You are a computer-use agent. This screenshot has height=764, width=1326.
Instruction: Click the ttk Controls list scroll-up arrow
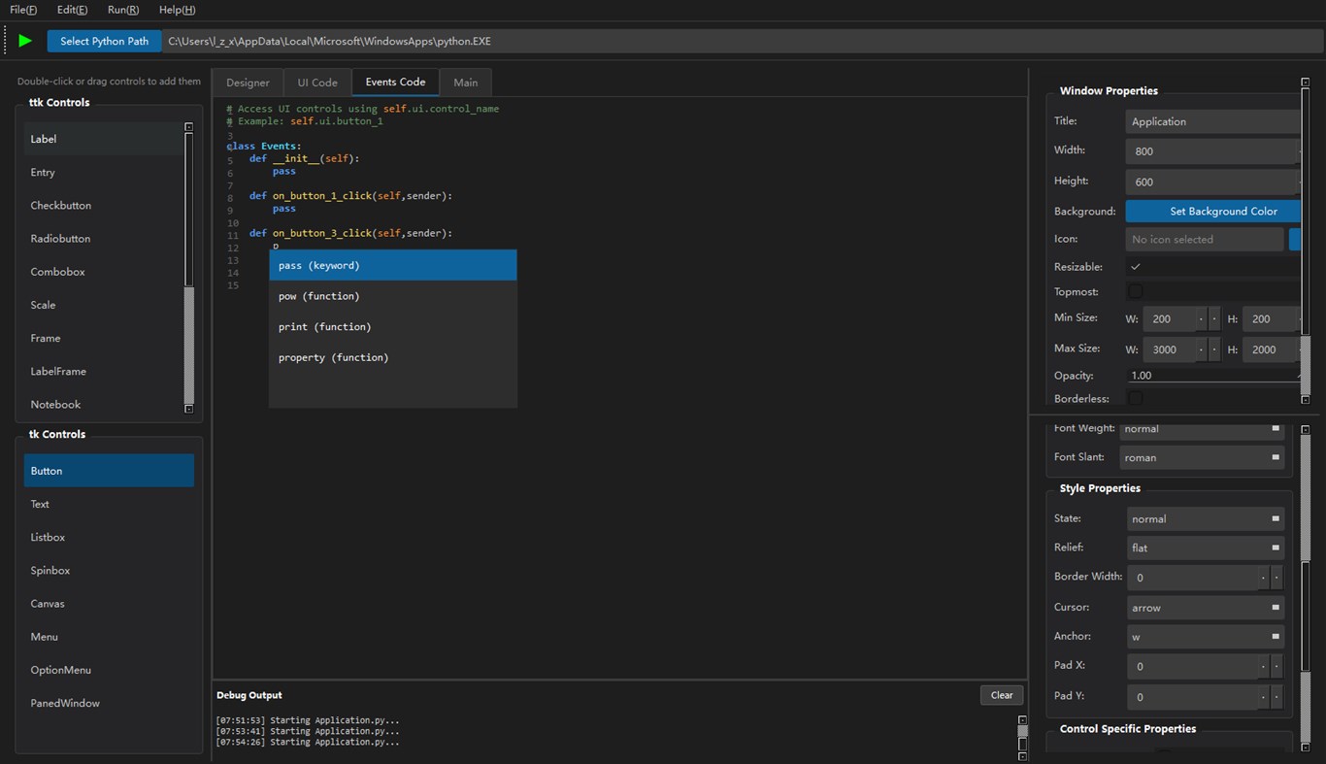pos(188,127)
